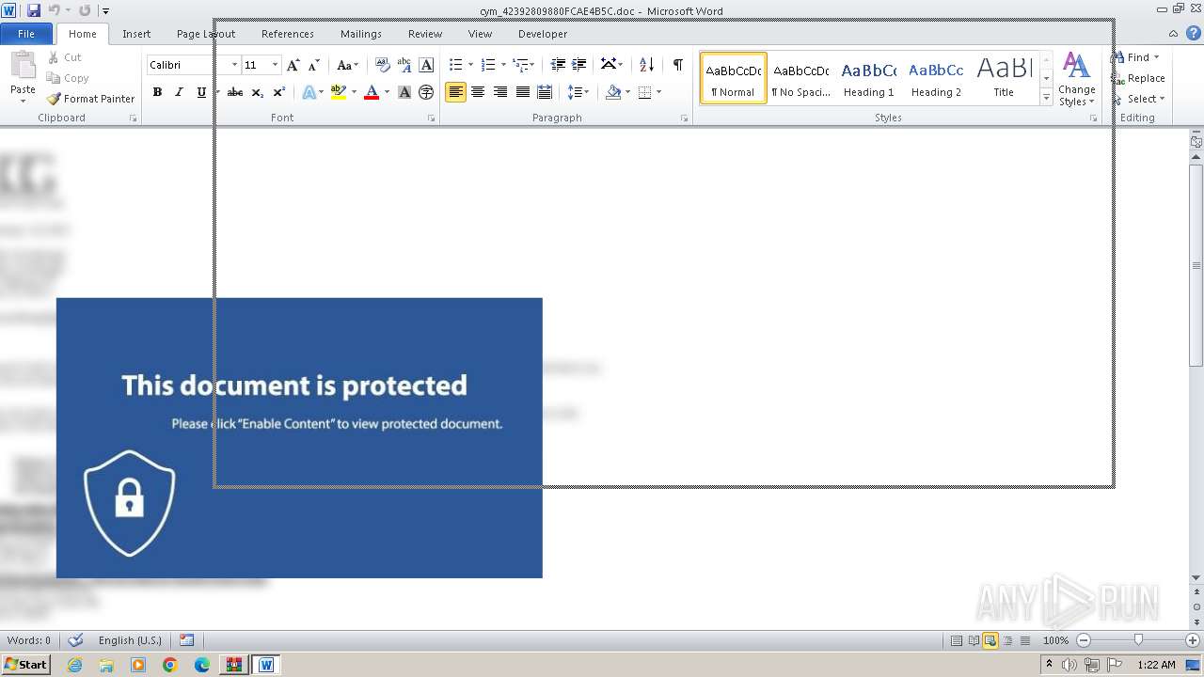
Task: Open Numbering dropdown arrow
Action: (503, 65)
